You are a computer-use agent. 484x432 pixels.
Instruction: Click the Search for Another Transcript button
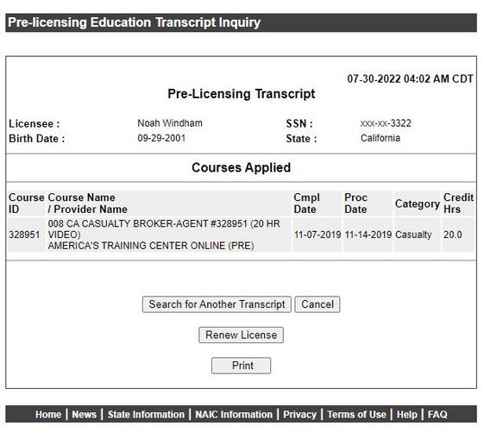217,304
